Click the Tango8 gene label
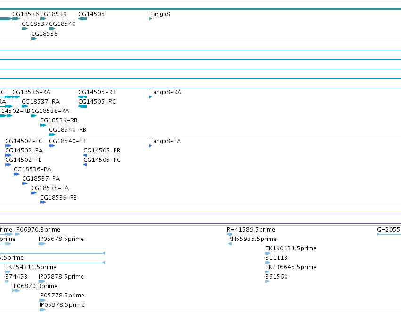Image resolution: width=401 pixels, height=312 pixels. click(x=160, y=14)
